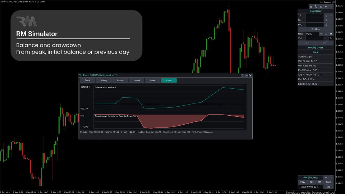Click the SL input field
This screenshot has width=345, height=194.
pyautogui.click(x=315, y=20)
